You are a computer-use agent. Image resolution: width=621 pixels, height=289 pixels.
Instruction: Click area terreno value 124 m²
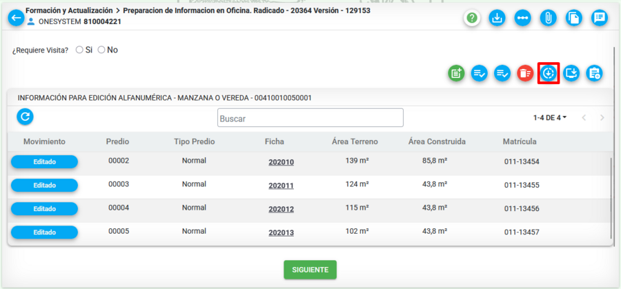pos(357,184)
